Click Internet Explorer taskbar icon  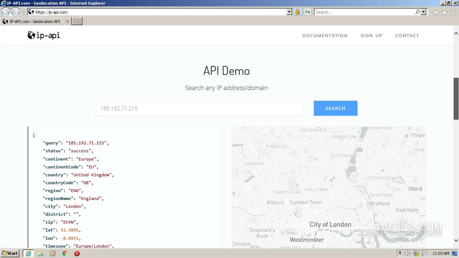coord(28,253)
